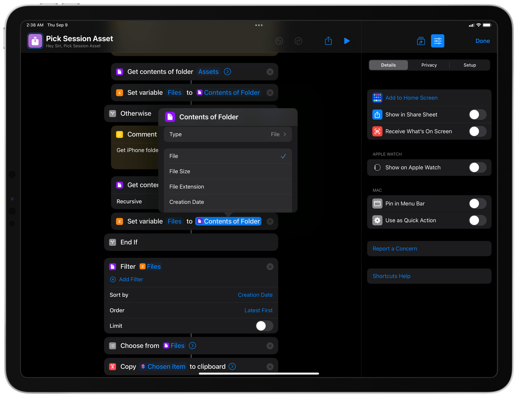
Task: Open the share sheet export icon
Action: [328, 41]
